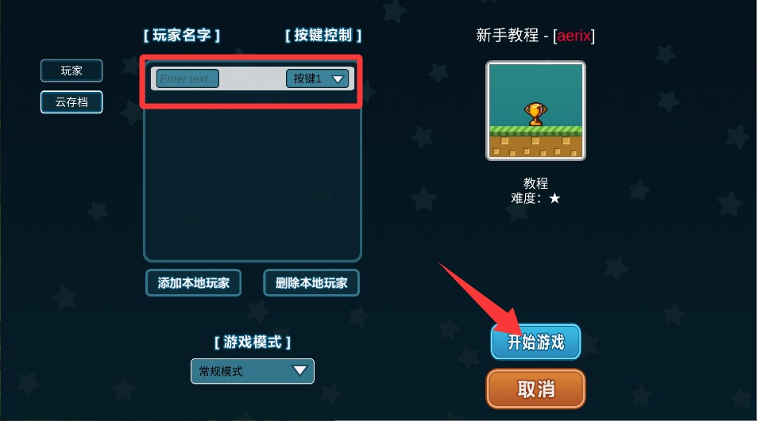Viewport: 757px width, 421px height.
Task: Click the red aerix author name
Action: [574, 35]
